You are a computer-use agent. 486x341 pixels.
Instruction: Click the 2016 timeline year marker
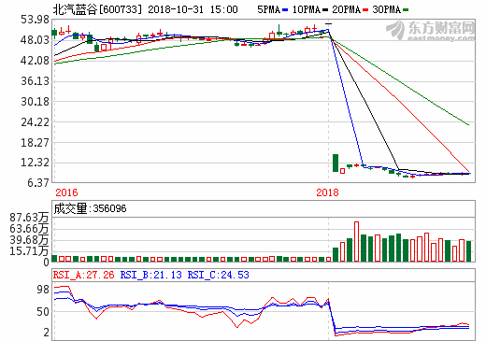click(x=66, y=192)
